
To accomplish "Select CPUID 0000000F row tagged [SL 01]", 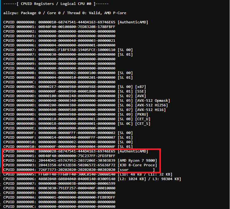I will coord(68,137).
